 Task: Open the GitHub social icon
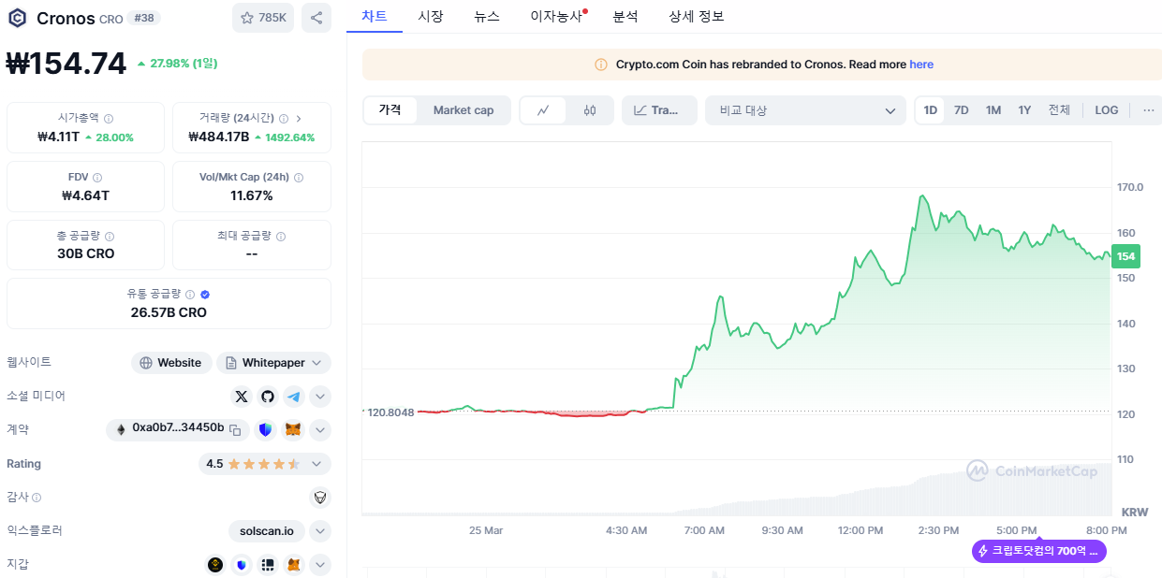(x=268, y=397)
